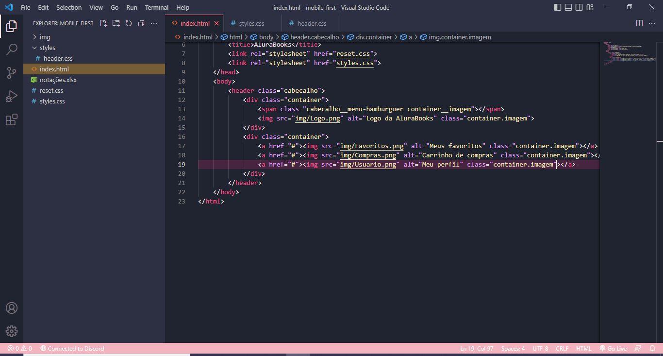Open reset.css in Explorer

click(x=94, y=90)
